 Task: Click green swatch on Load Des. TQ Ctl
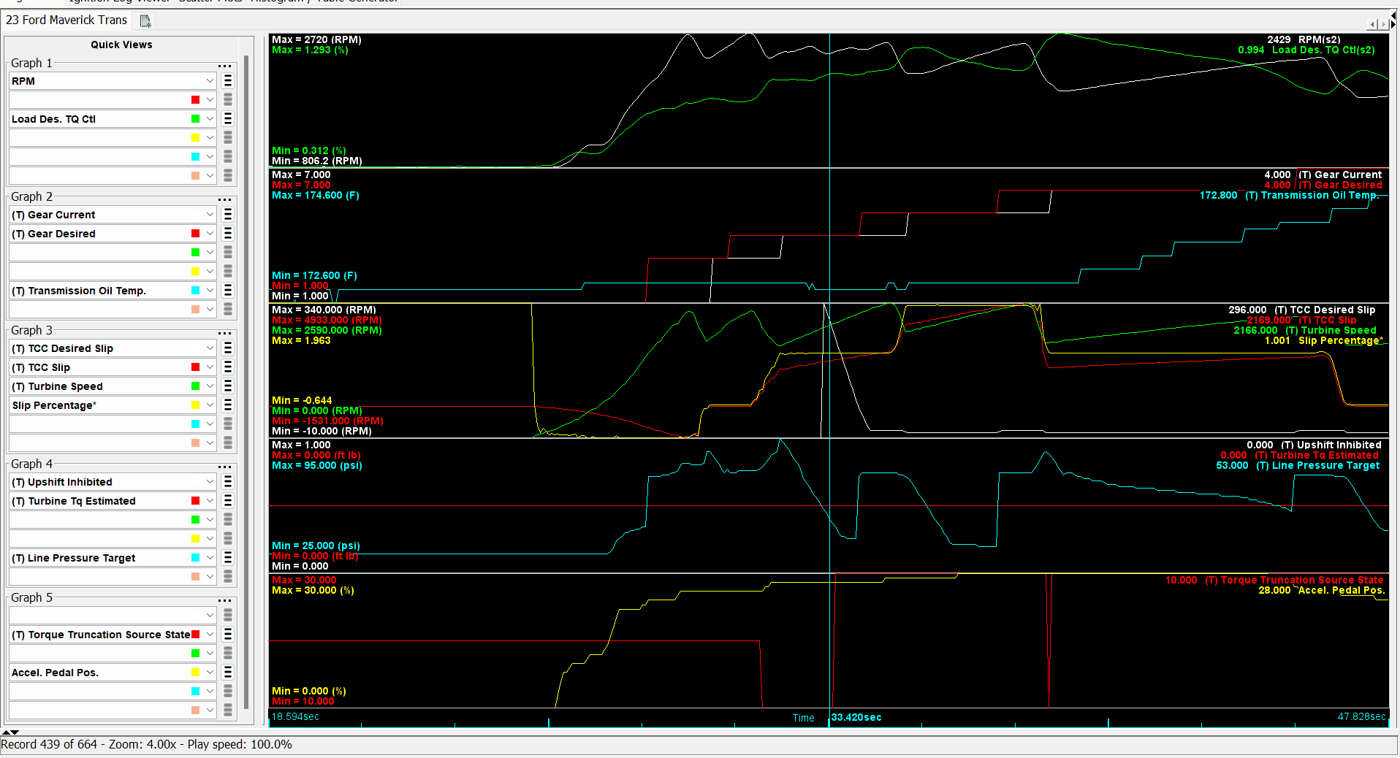(195, 119)
